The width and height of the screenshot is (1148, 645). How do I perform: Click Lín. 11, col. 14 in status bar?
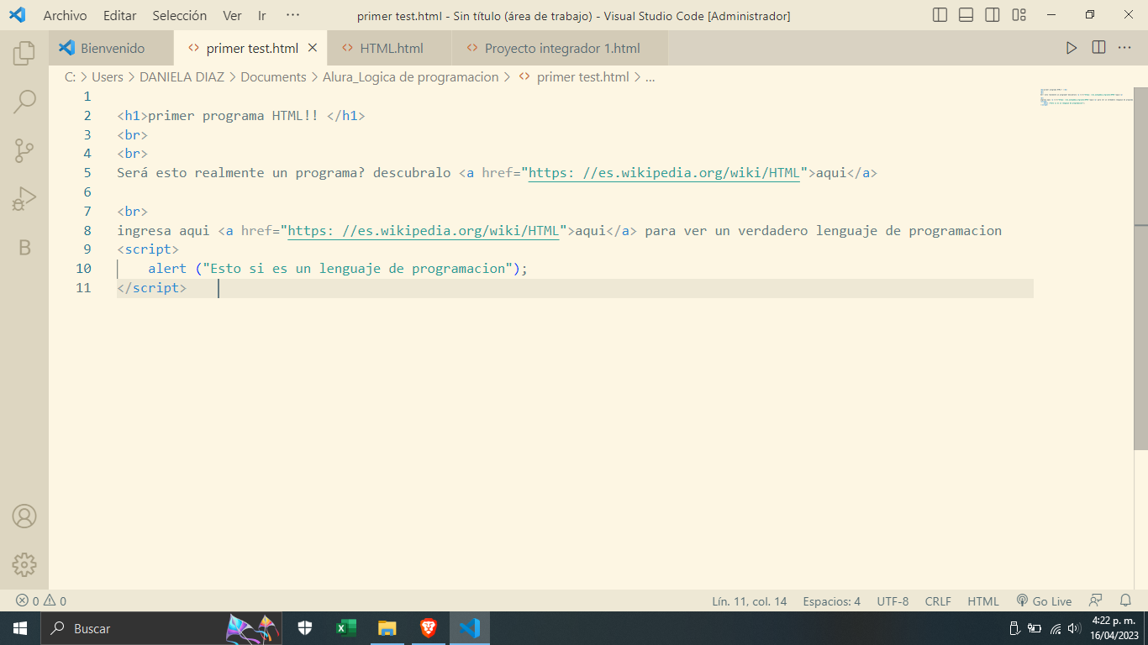[750, 600]
